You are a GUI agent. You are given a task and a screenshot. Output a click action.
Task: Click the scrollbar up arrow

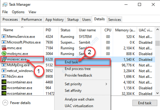click(x=157, y=30)
